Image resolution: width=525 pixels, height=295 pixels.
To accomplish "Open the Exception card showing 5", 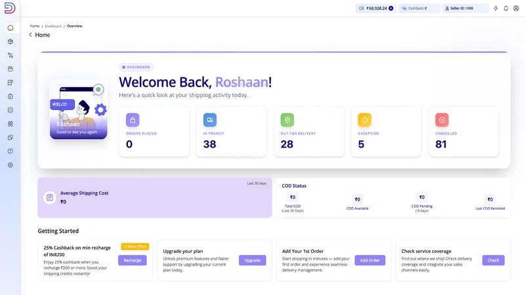I will [x=386, y=132].
